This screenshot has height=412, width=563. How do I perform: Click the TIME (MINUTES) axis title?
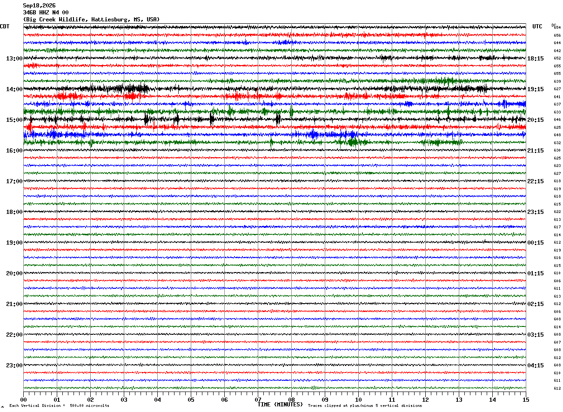tap(280, 405)
